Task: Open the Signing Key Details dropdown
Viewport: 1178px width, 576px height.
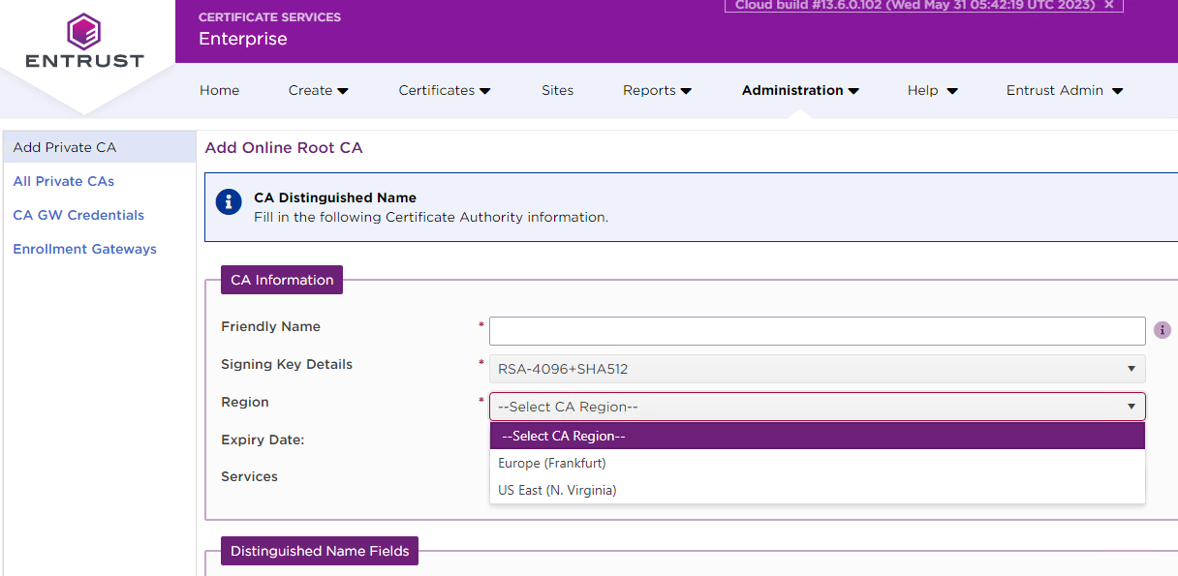Action: (817, 369)
